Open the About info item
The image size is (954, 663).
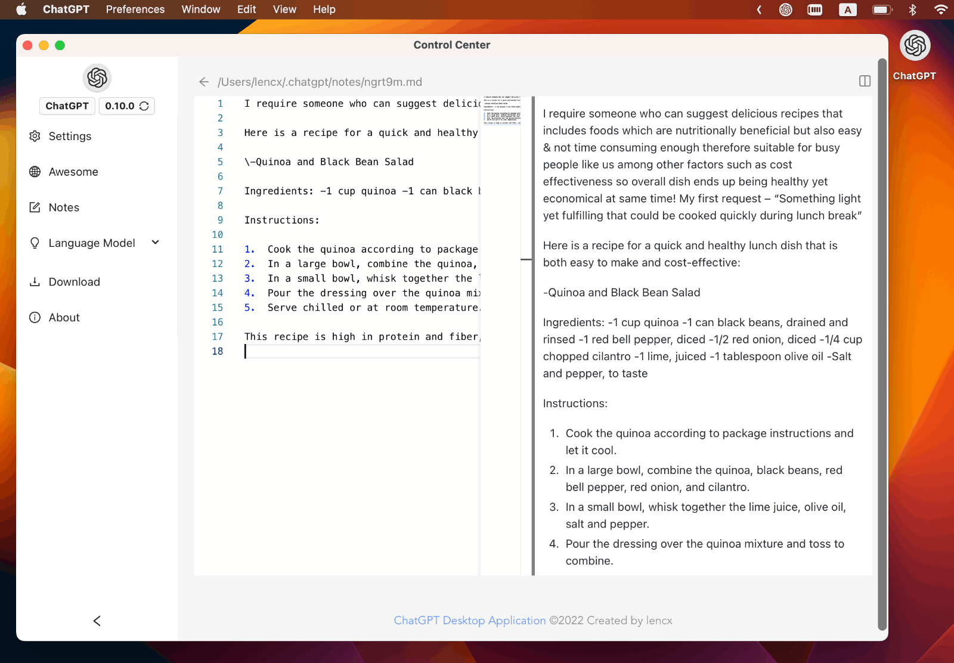pos(63,318)
